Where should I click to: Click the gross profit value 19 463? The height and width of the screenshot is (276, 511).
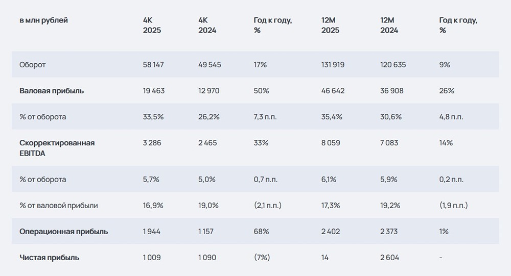(154, 91)
